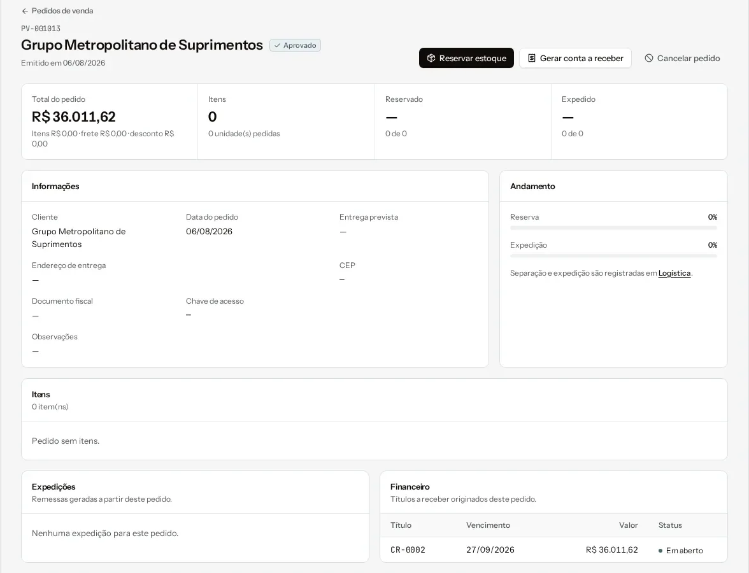Screen dimensions: 749x573
Task: Click the Título column header
Action: pyautogui.click(x=401, y=525)
